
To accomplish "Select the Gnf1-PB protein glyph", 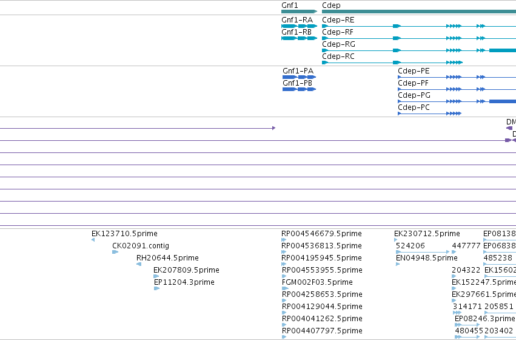I will coord(299,89).
